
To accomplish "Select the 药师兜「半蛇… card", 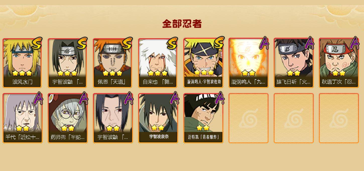I will click(68, 118).
